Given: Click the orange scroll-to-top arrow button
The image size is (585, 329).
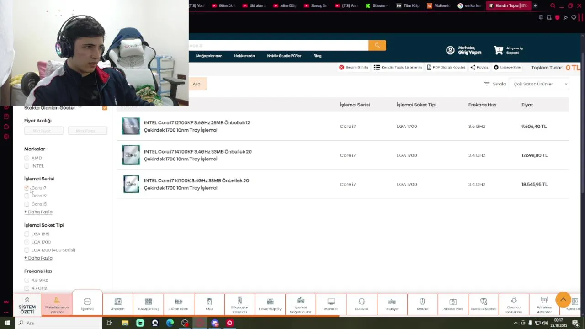Looking at the screenshot, I should coord(563,300).
